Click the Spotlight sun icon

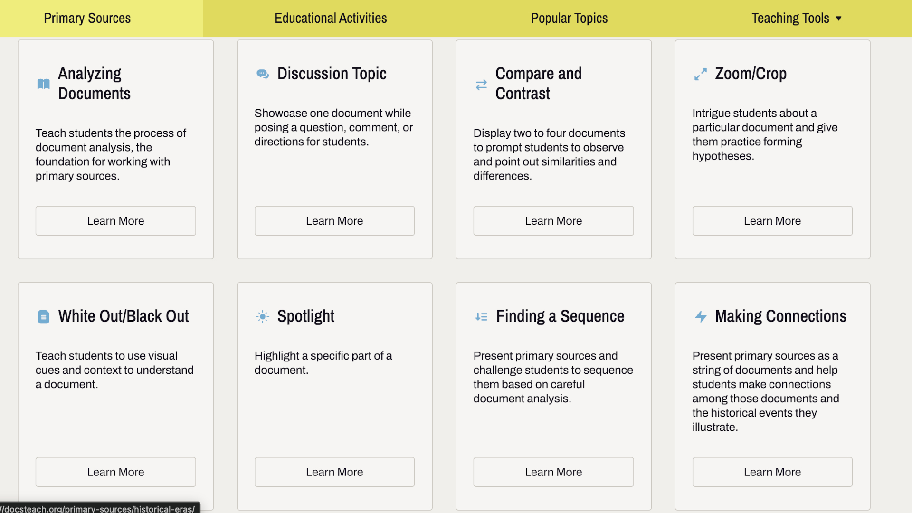pos(263,317)
